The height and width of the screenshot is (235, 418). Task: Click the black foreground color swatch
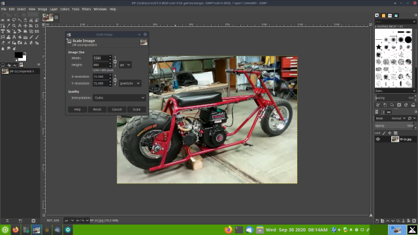18,55
